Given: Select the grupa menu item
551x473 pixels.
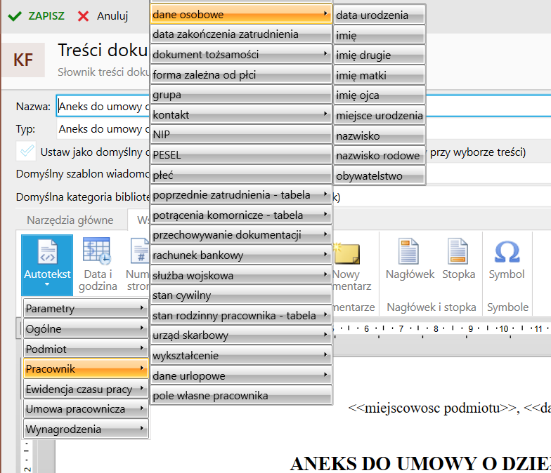Looking at the screenshot, I should pos(241,94).
